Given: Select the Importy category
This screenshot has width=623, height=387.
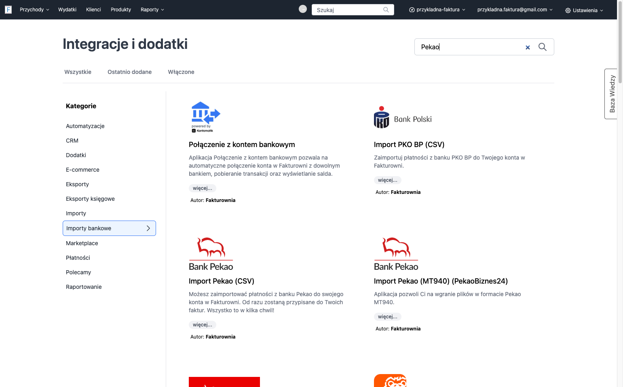Looking at the screenshot, I should click(x=76, y=213).
